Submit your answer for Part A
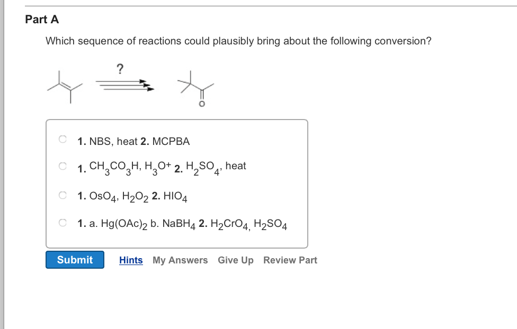517x329 pixels. pyautogui.click(x=75, y=260)
